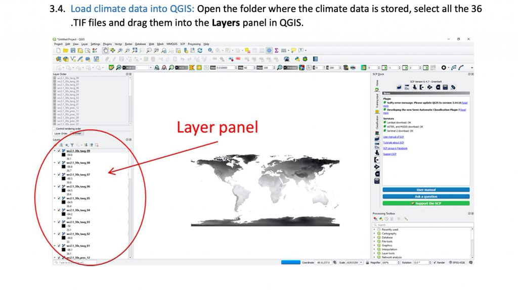The width and height of the screenshot is (518, 290).
Task: Click the User manual button in SCP Dock
Action: coord(426,190)
